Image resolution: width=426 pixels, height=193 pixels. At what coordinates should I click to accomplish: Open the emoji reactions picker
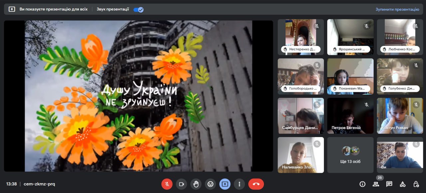point(210,184)
